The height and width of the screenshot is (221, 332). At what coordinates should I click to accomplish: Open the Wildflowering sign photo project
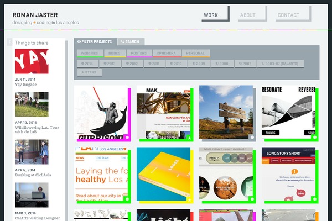tap(226, 112)
